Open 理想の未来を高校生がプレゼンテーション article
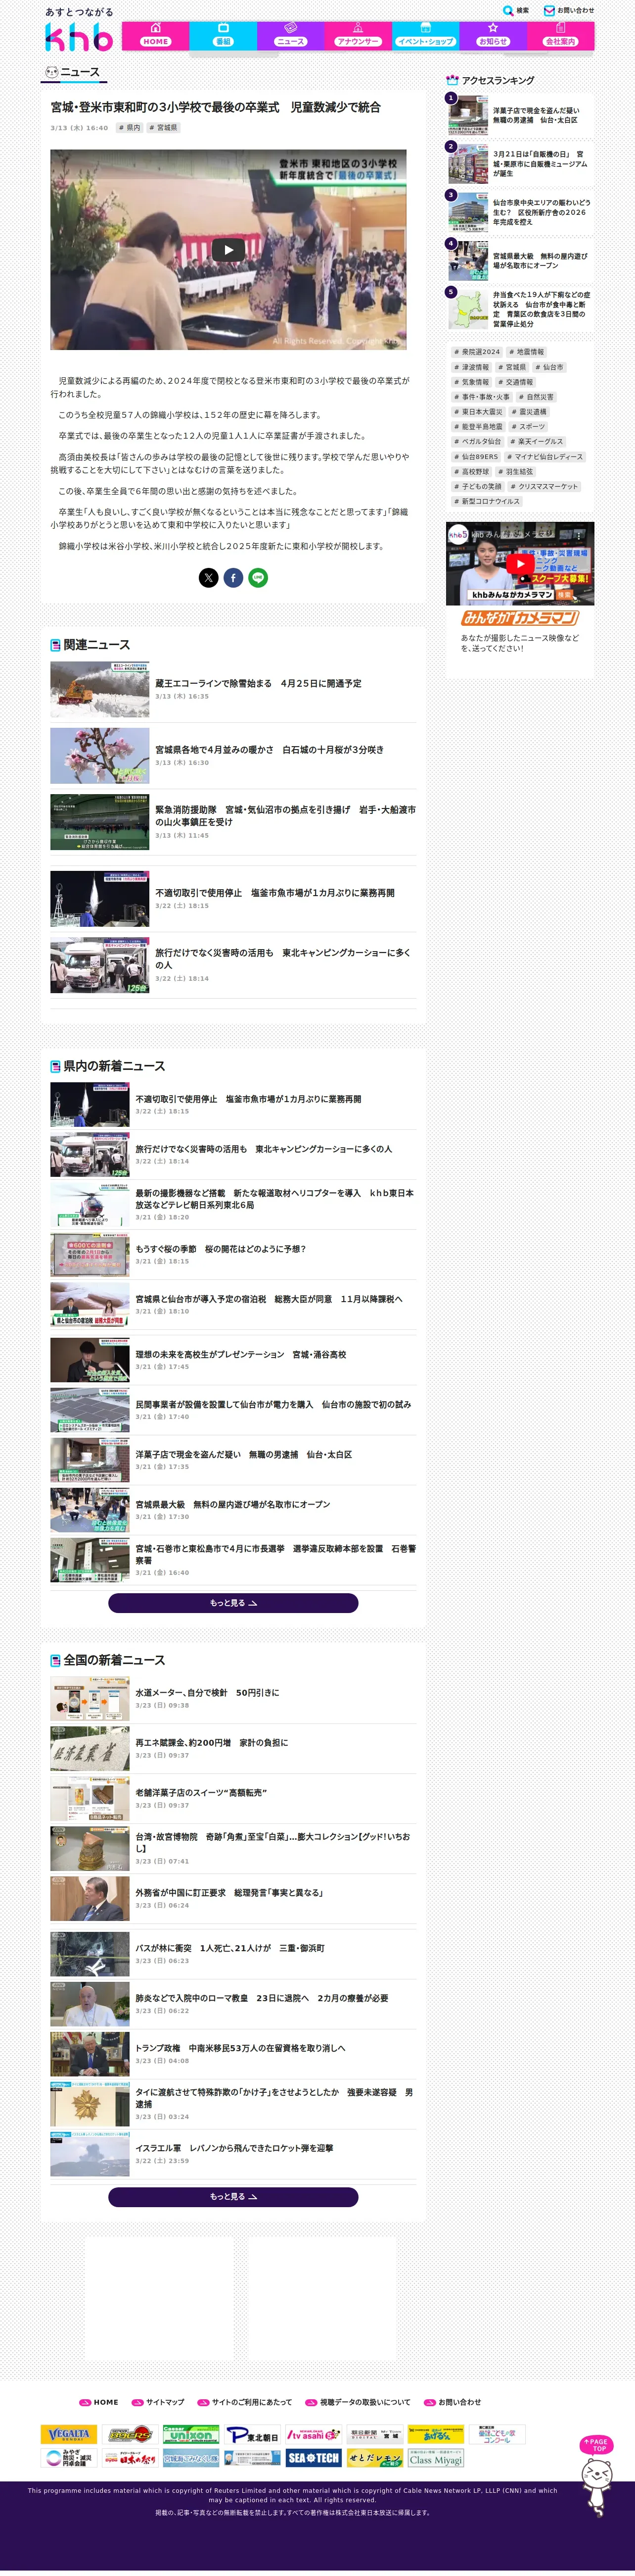This screenshot has height=2576, width=635. 233,1360
